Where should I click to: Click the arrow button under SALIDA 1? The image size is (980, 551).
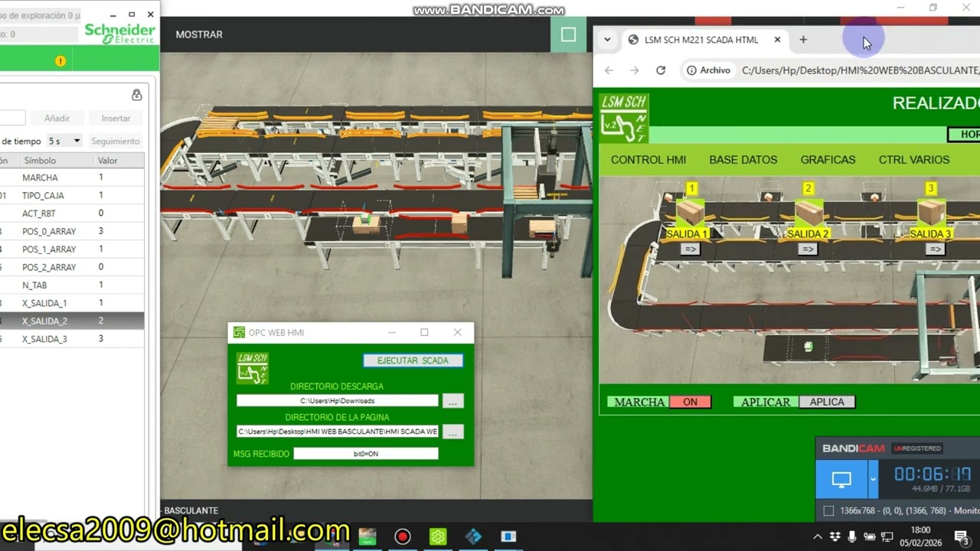click(690, 249)
